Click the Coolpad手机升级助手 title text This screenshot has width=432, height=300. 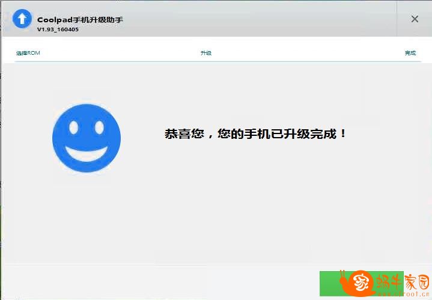[80, 20]
